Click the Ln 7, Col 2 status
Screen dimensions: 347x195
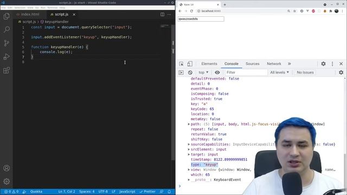(x=67, y=192)
